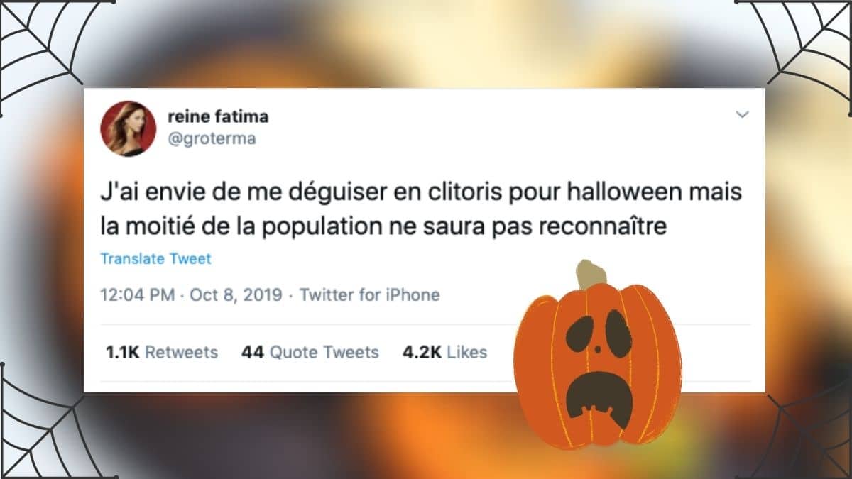Click the reine fatima display name

pyautogui.click(x=218, y=116)
